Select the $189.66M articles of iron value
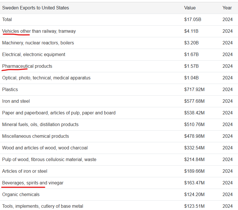Image resolution: width=238 pixels, height=210 pixels. tap(194, 171)
